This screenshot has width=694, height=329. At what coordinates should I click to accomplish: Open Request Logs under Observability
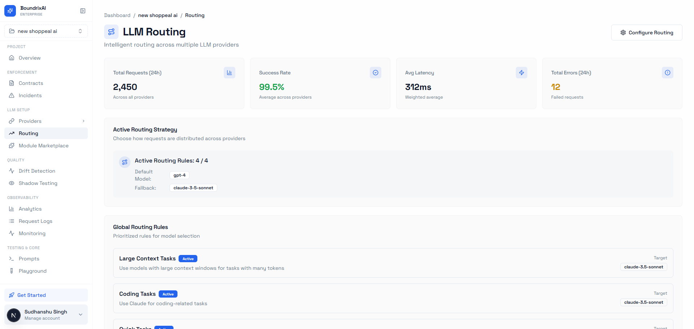[36, 221]
